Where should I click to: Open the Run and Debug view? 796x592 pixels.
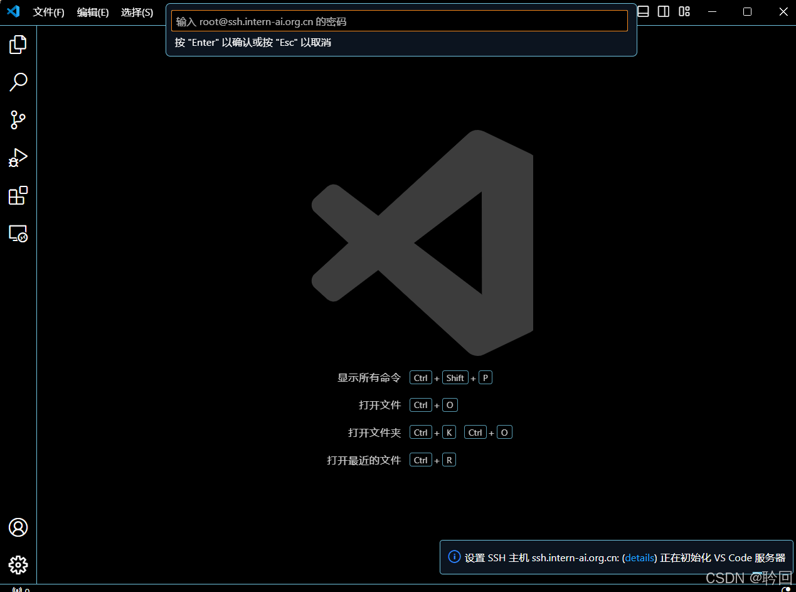point(18,158)
